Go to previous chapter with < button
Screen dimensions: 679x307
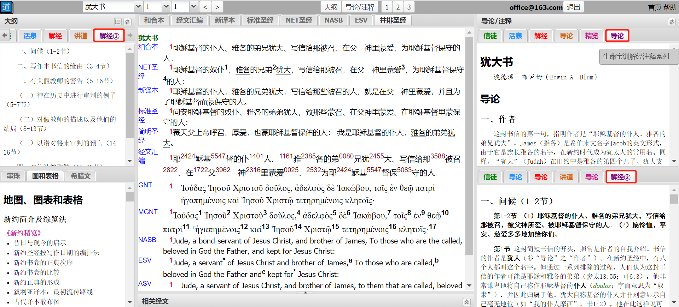coord(205,7)
